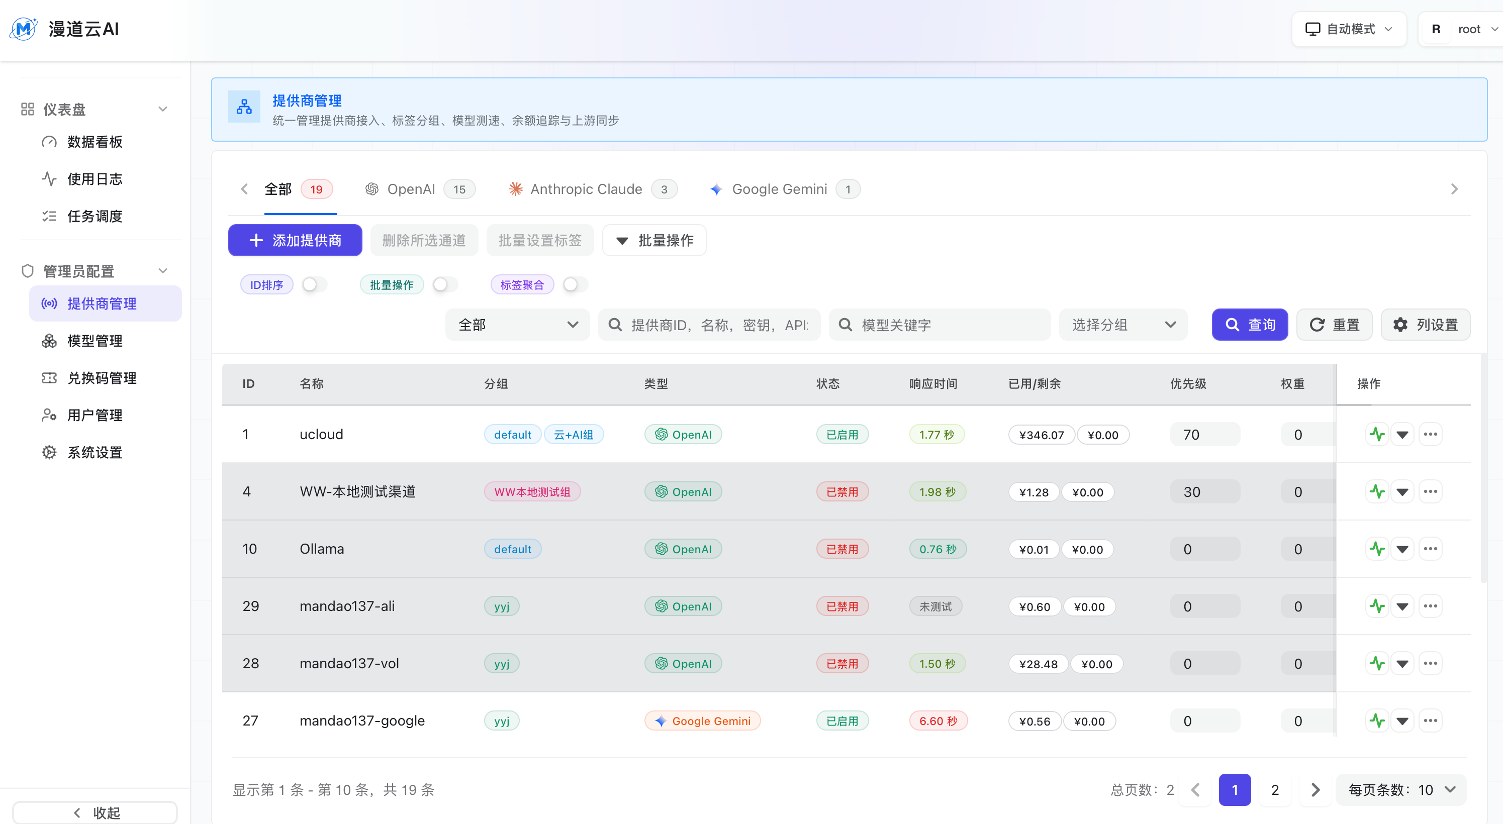Click the 重置 reset button
This screenshot has width=1503, height=824.
1335,325
